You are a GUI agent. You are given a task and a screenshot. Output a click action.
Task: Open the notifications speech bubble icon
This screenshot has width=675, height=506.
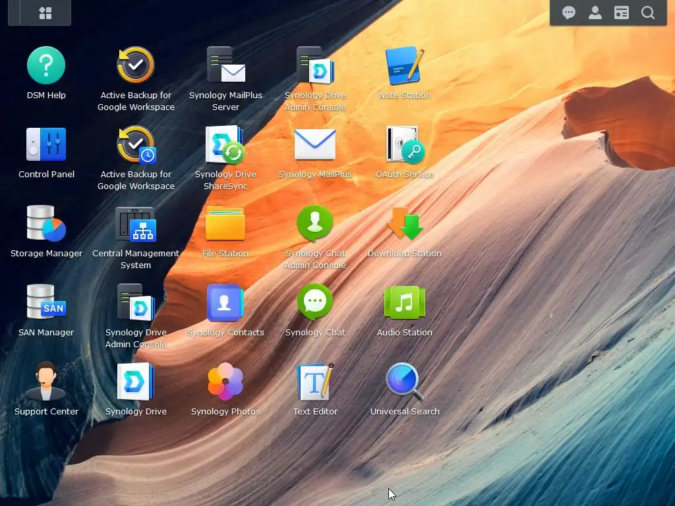(569, 13)
